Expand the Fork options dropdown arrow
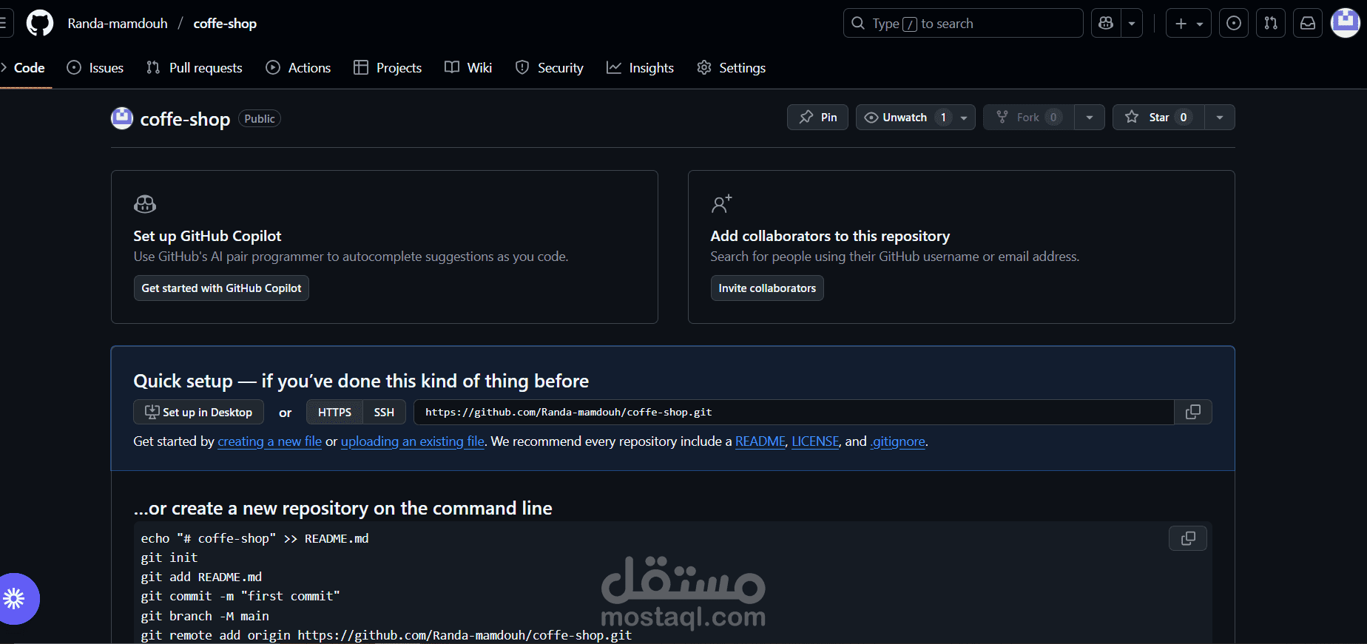This screenshot has height=644, width=1367. click(x=1090, y=118)
